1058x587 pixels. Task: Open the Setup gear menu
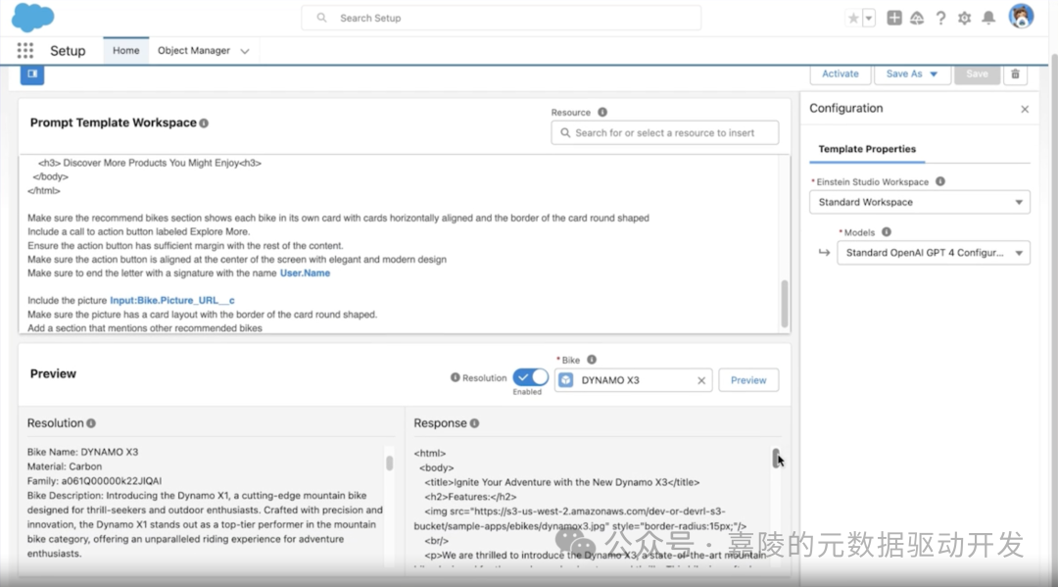coord(964,19)
